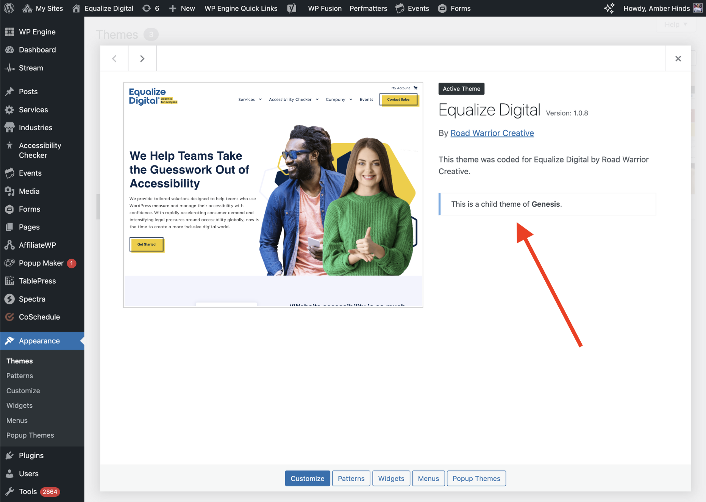Open Events in the admin bar

(412, 8)
